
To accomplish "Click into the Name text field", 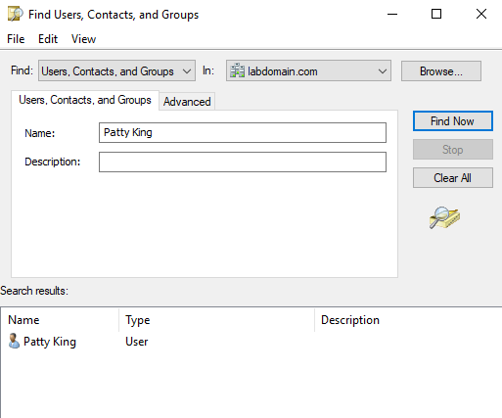I will 243,133.
